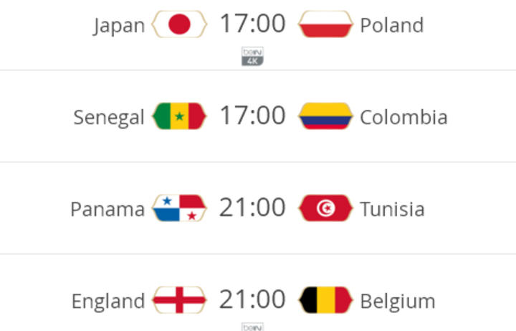This screenshot has height=331, width=516.
Task: Click the beIN channel logo under England match
Action: [x=252, y=327]
